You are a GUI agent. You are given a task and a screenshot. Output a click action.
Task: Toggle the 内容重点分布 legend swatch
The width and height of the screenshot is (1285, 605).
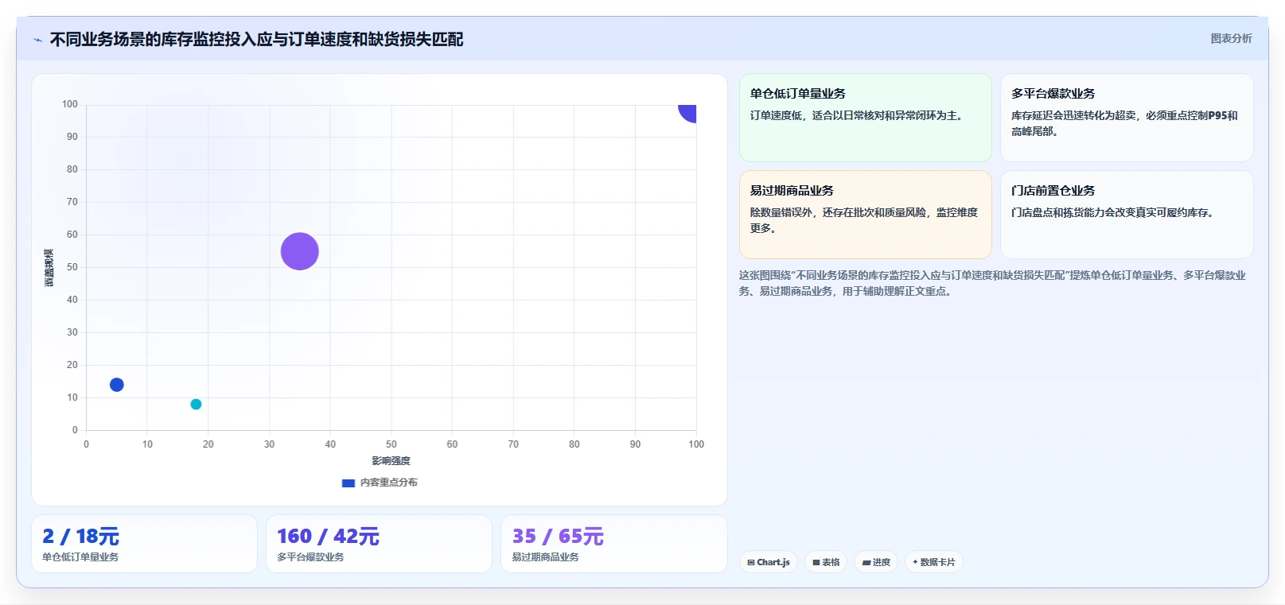348,483
